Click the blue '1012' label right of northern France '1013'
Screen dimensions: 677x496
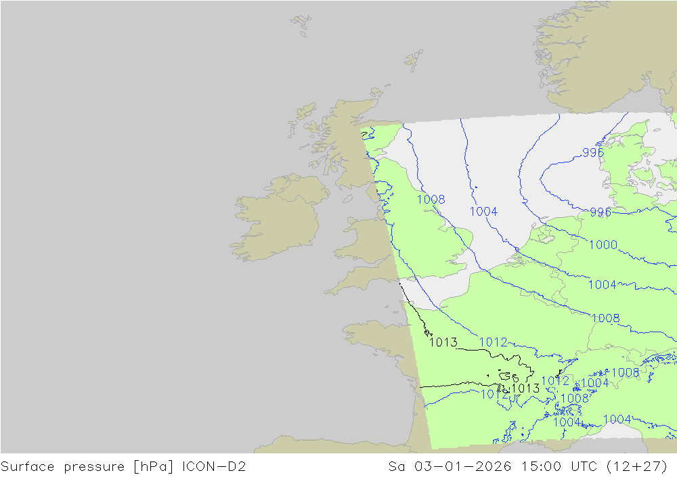pyautogui.click(x=493, y=342)
